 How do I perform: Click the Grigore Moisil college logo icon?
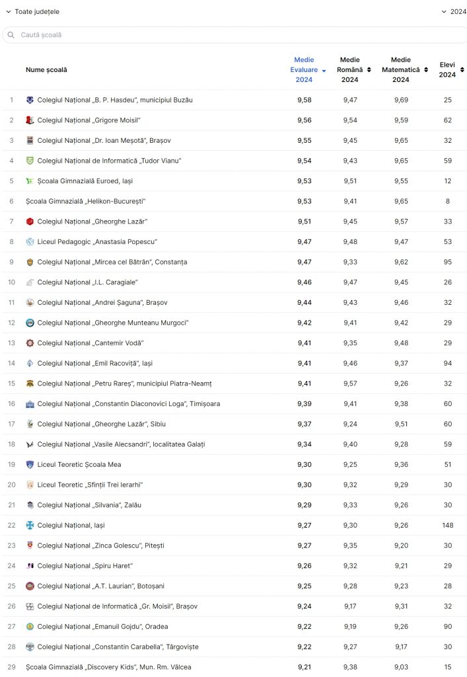point(30,120)
